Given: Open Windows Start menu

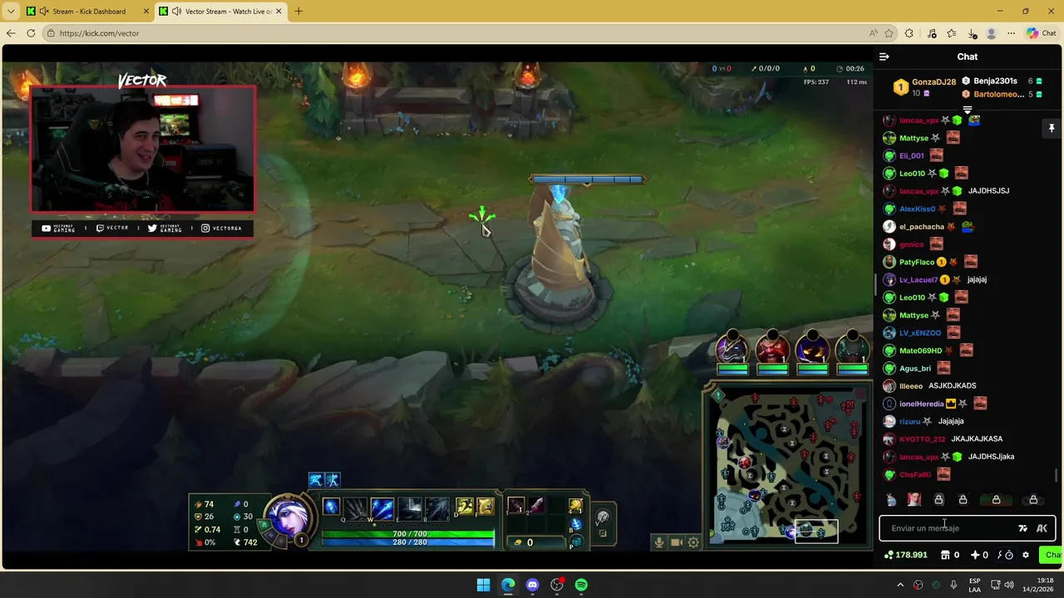Looking at the screenshot, I should [483, 585].
